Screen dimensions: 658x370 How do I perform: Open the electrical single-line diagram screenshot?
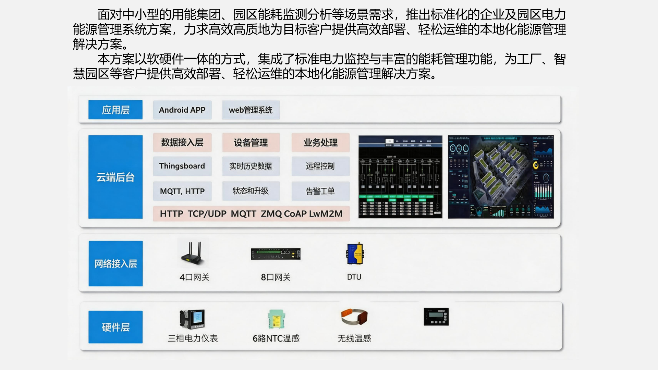tap(400, 177)
